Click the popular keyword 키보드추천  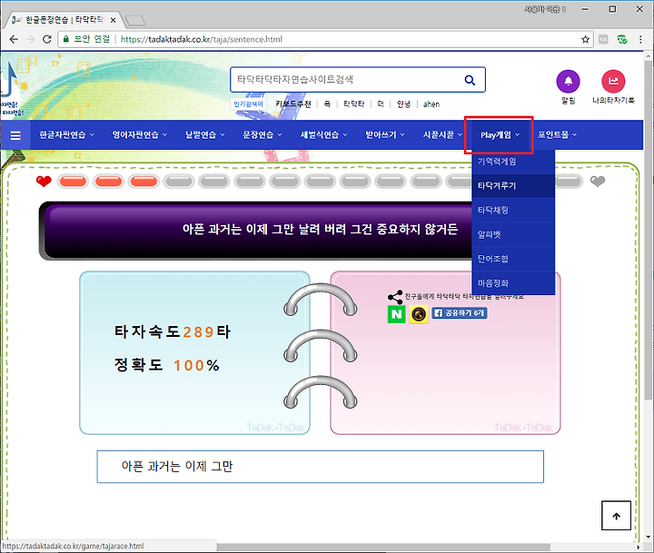(292, 104)
